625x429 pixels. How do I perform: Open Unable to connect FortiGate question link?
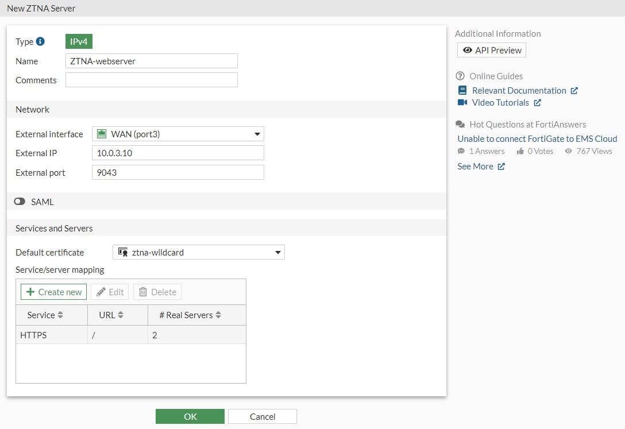537,138
